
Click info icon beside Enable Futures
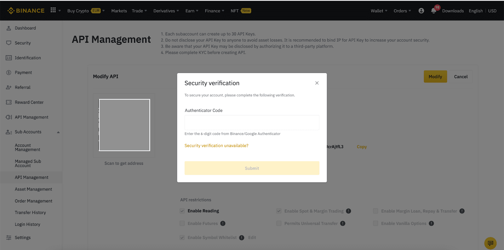223,224
